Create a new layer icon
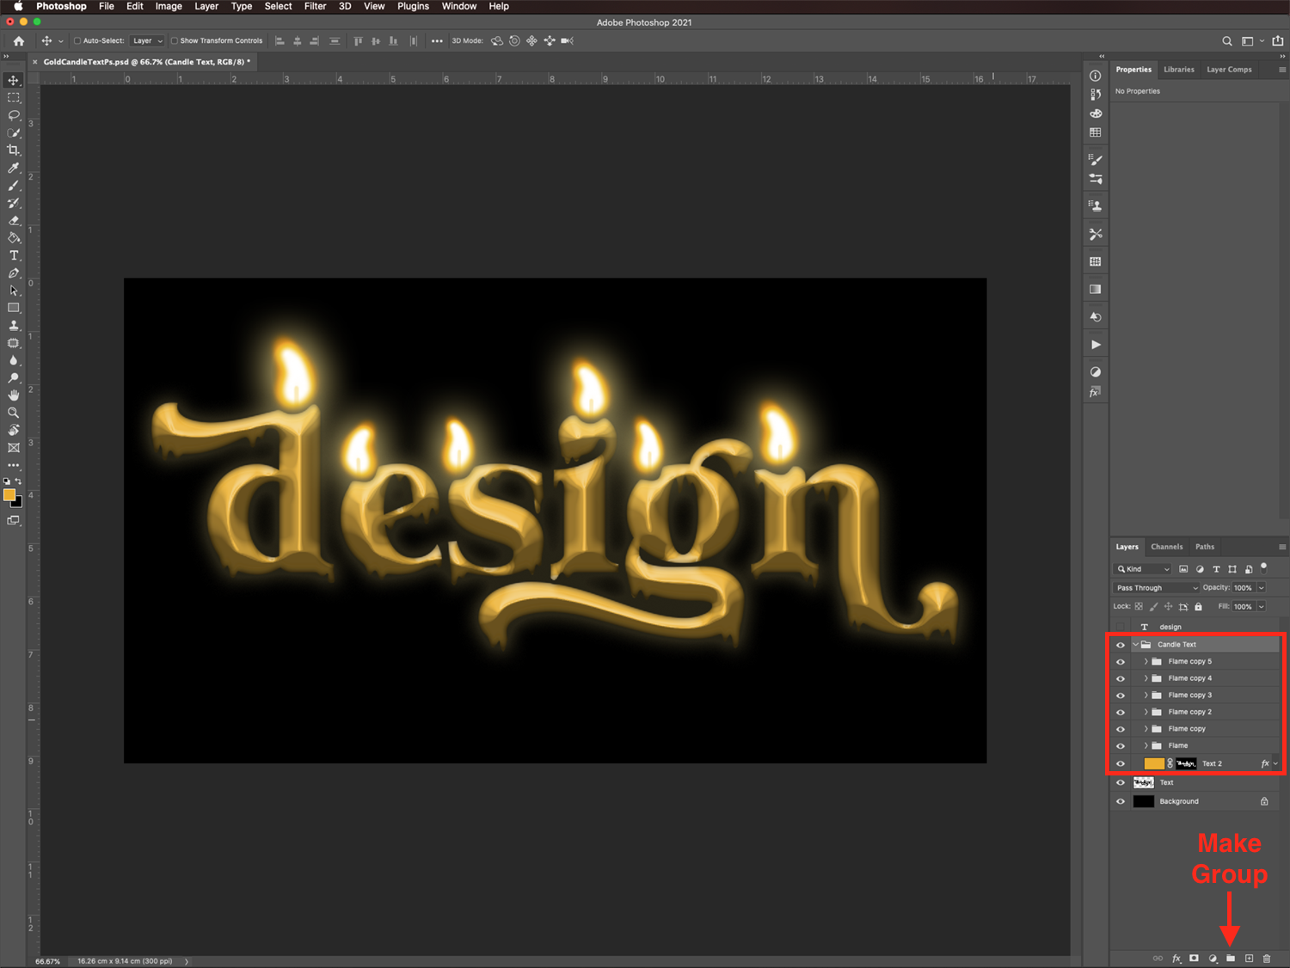This screenshot has width=1290, height=968. 1250,958
